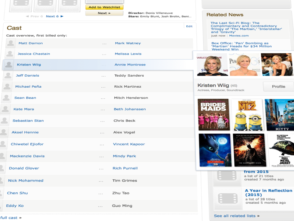The width and height of the screenshot is (294, 221).
Task: Click the Next 6 link
Action: coord(52,16)
